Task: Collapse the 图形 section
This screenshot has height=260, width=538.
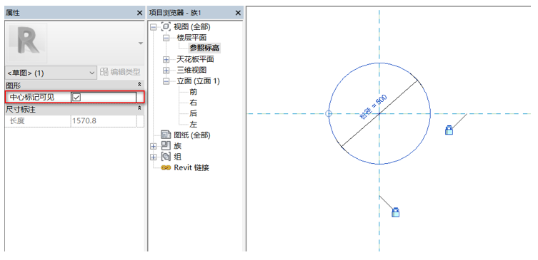Action: pos(139,84)
